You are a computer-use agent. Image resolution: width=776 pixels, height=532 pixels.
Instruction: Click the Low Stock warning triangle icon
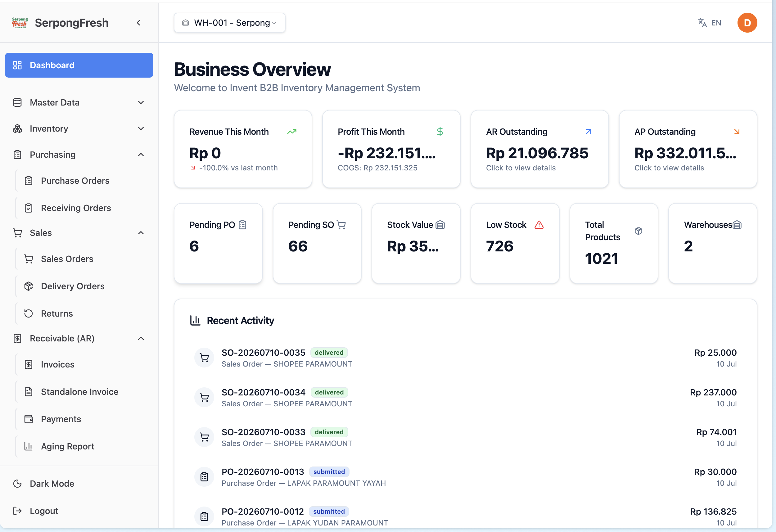(x=539, y=225)
